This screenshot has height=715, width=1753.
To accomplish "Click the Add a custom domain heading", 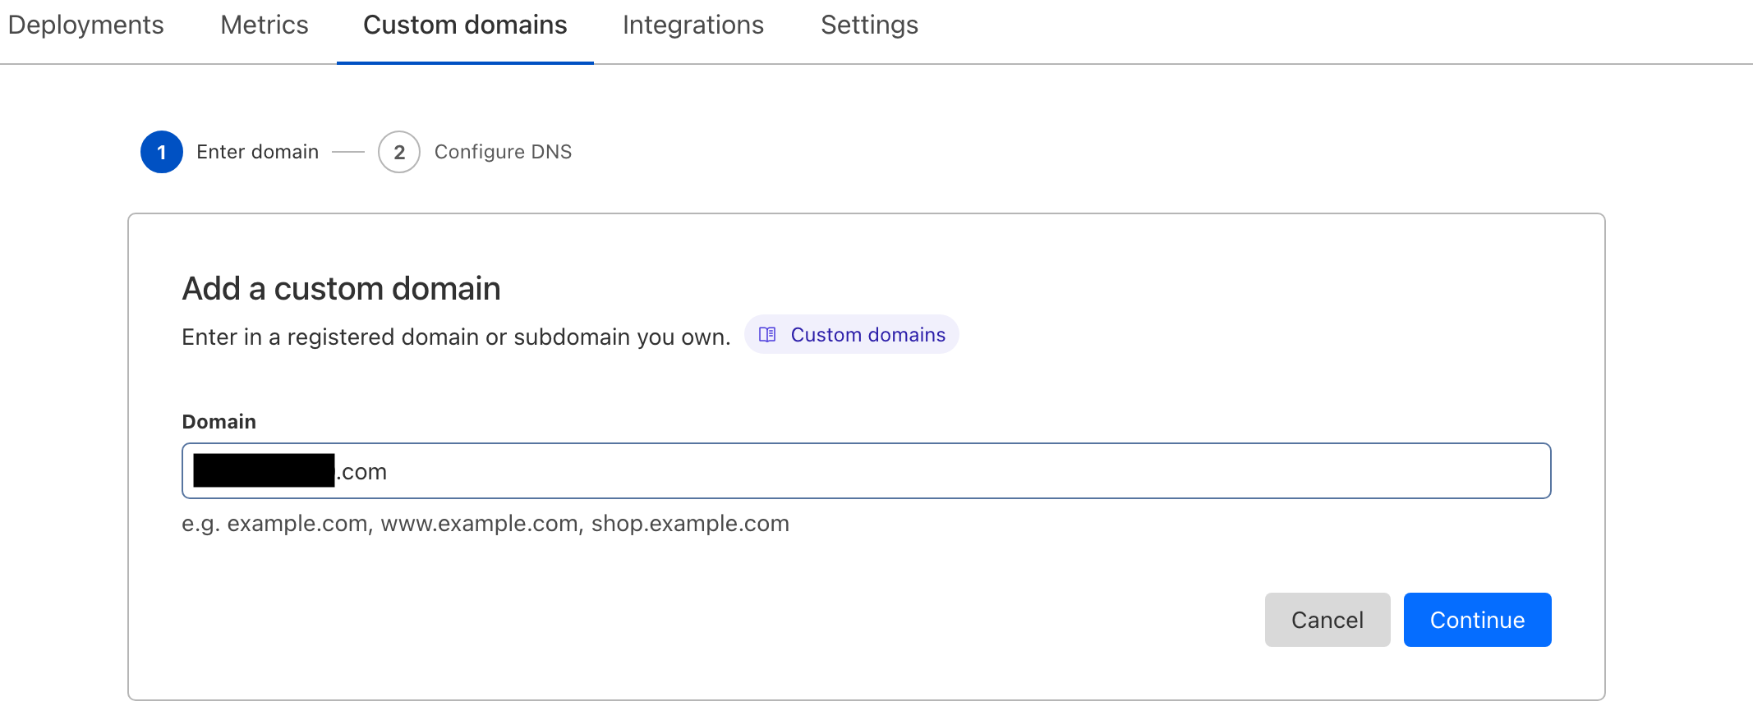I will [x=341, y=289].
